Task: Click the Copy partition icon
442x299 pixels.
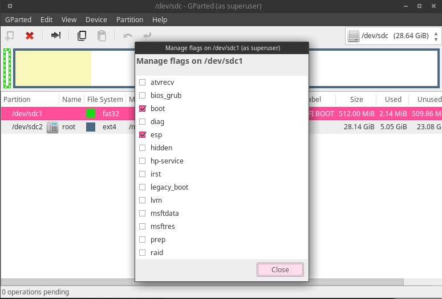Action: (x=82, y=36)
